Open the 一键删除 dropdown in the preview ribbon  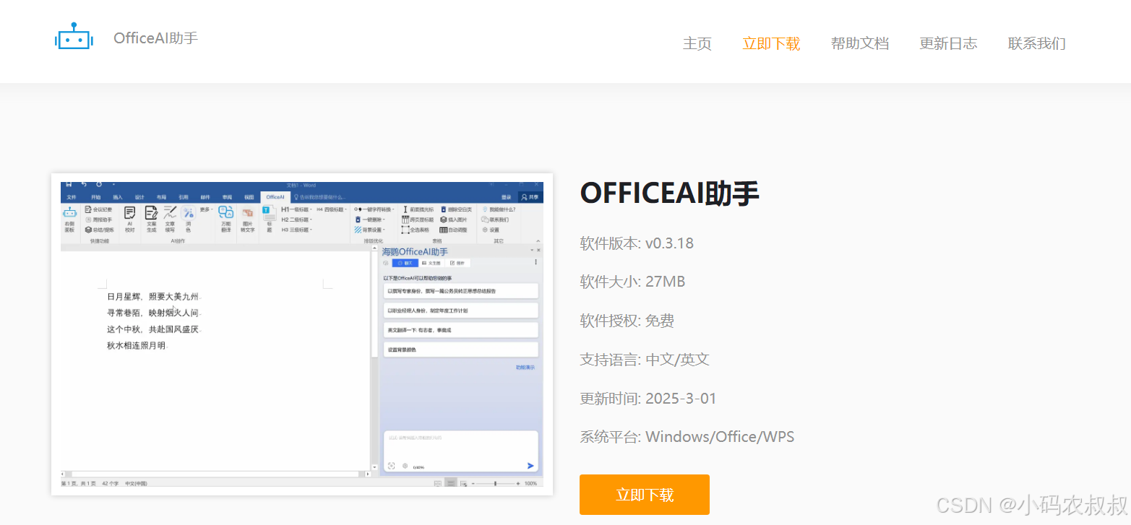(x=369, y=220)
